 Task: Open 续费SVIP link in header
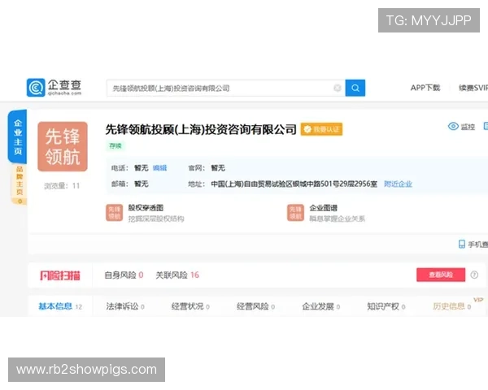pos(473,88)
